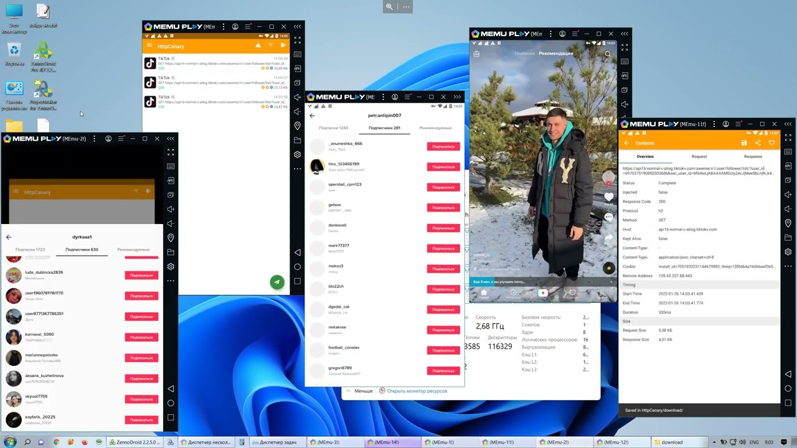Image resolution: width=797 pixels, height=448 pixels.
Task: Switch TikTok feed to Подписки
Action: click(524, 54)
